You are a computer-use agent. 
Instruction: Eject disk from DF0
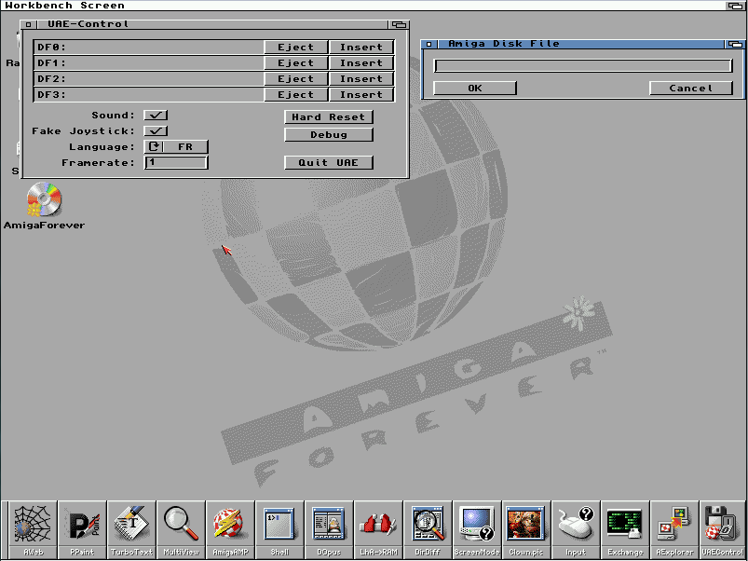click(x=296, y=48)
